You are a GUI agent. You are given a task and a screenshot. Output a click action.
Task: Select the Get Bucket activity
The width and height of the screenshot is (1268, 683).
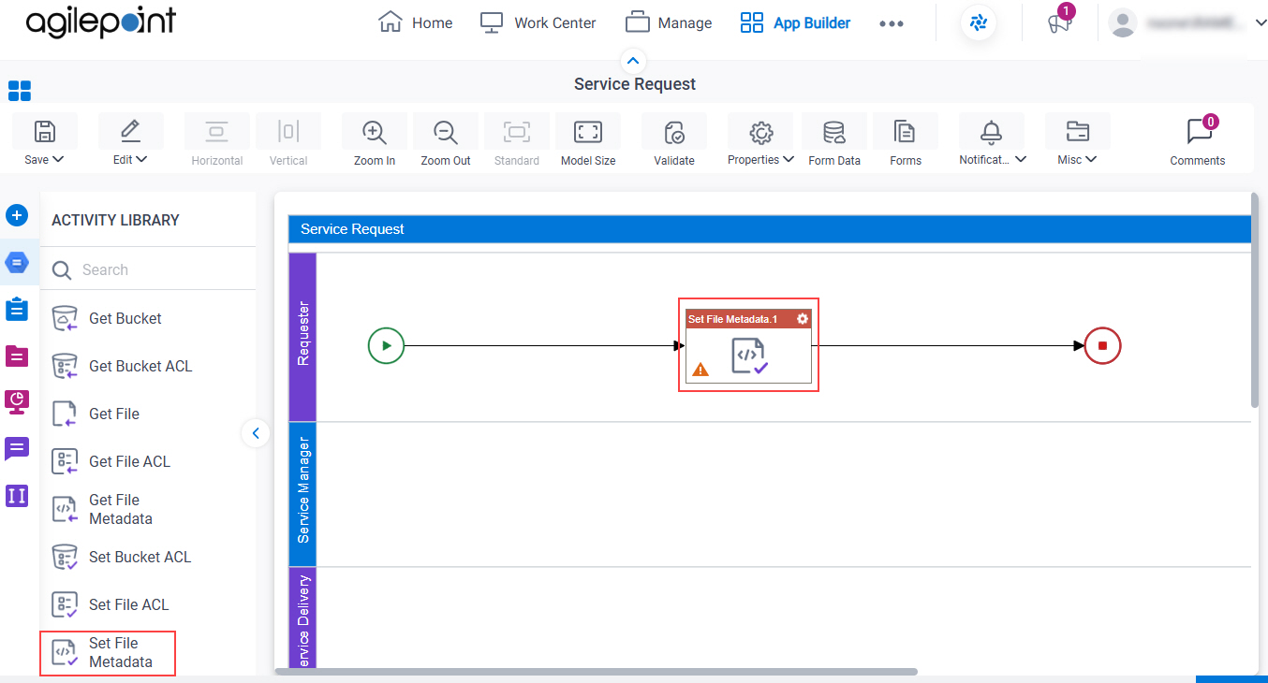(x=107, y=318)
